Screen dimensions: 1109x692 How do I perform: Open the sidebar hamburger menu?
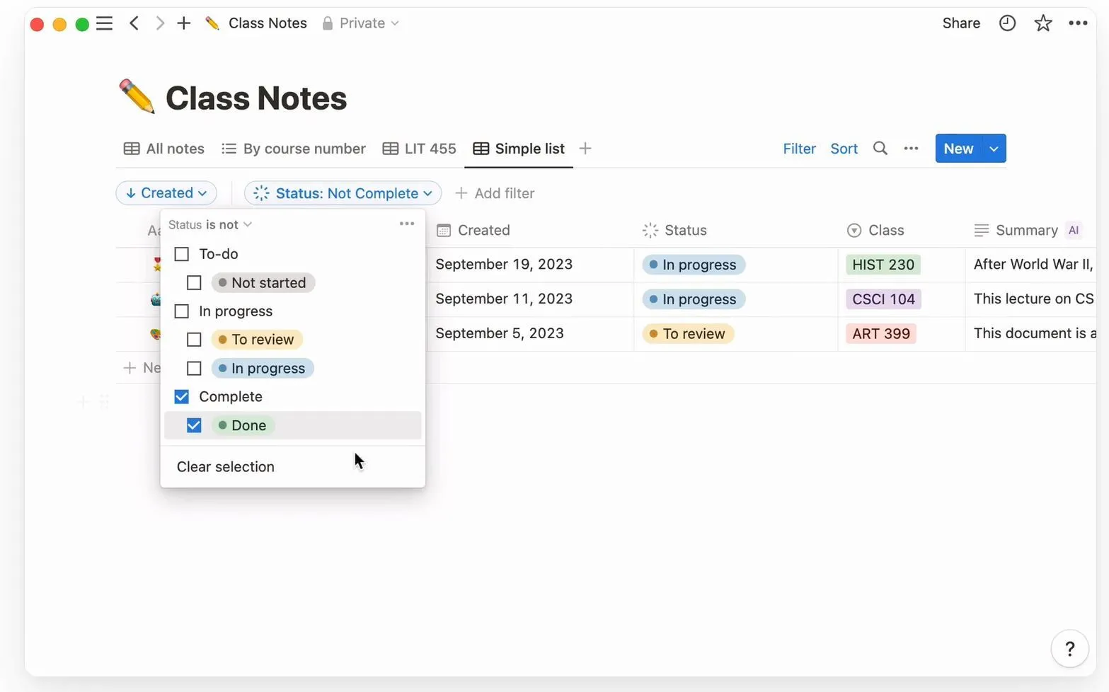pos(104,23)
